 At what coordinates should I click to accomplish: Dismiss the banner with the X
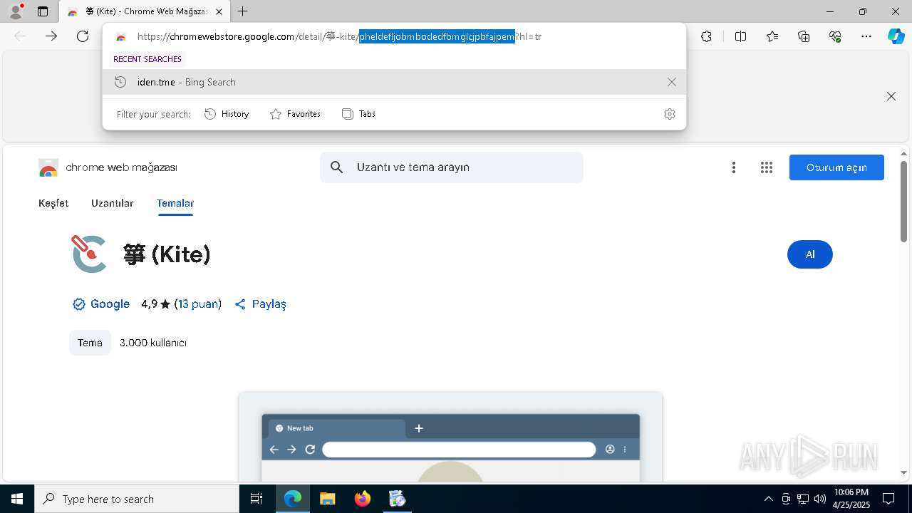pyautogui.click(x=891, y=96)
